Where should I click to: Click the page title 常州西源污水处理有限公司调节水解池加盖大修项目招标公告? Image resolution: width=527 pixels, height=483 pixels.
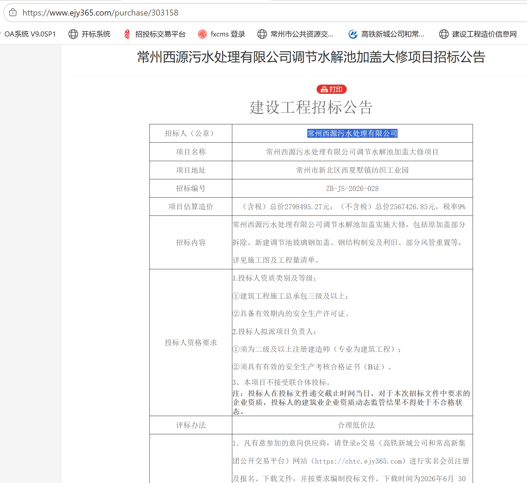click(311, 57)
